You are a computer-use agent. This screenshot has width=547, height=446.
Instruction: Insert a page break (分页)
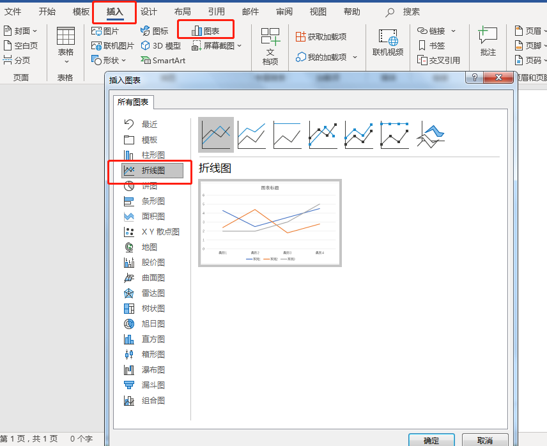point(17,60)
